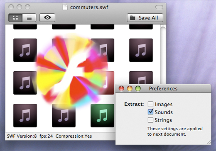Uncheck the Sounds extract checkbox

click(x=150, y=112)
